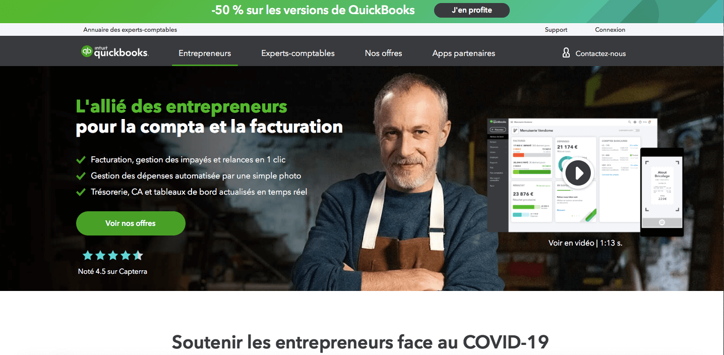
Task: Click the camera icon on the phone mockup
Action: pyautogui.click(x=661, y=222)
